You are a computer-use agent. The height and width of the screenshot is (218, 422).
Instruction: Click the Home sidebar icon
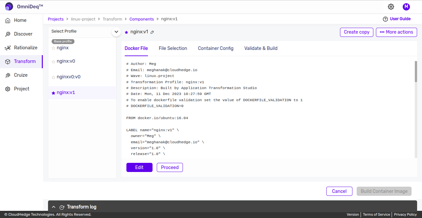click(8, 20)
